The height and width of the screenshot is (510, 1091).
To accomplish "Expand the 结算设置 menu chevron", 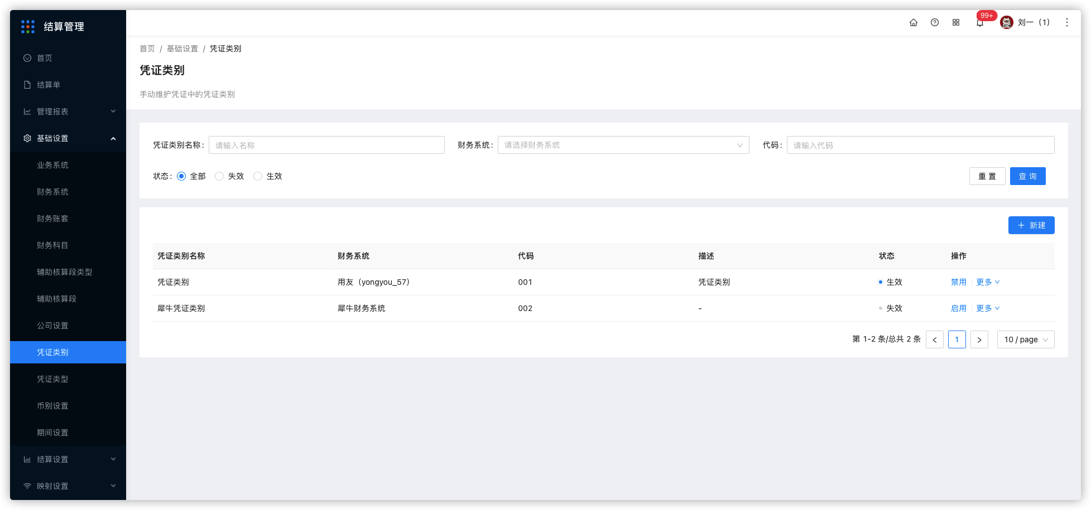I will pyautogui.click(x=113, y=459).
